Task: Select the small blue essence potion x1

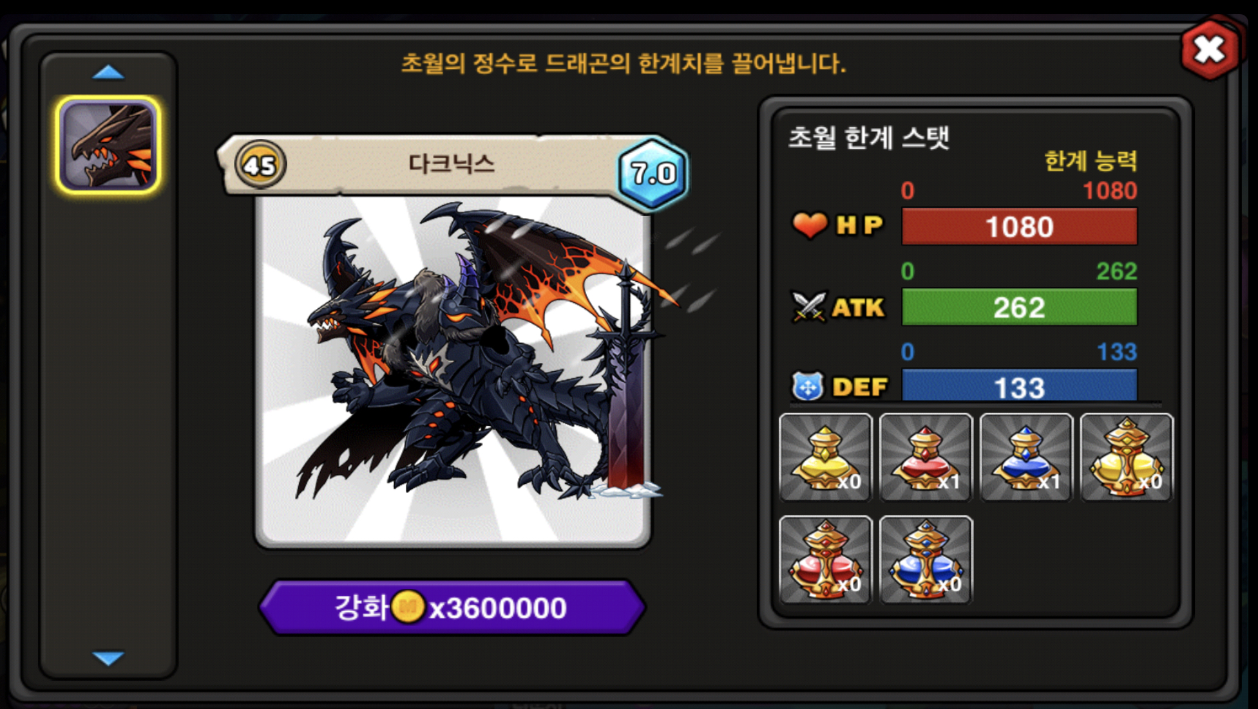Action: tap(1027, 457)
